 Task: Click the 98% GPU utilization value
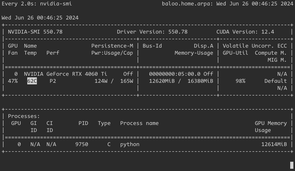(x=240, y=81)
